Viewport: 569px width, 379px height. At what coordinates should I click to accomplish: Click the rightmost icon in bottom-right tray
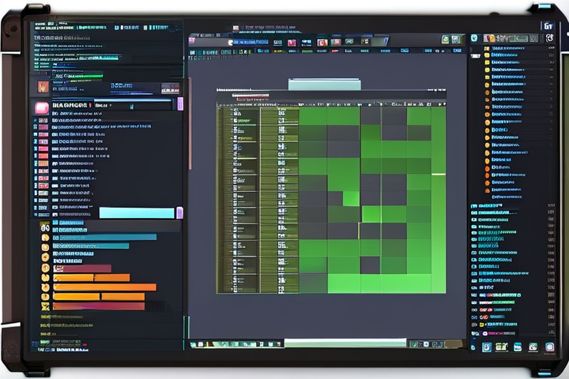549,347
